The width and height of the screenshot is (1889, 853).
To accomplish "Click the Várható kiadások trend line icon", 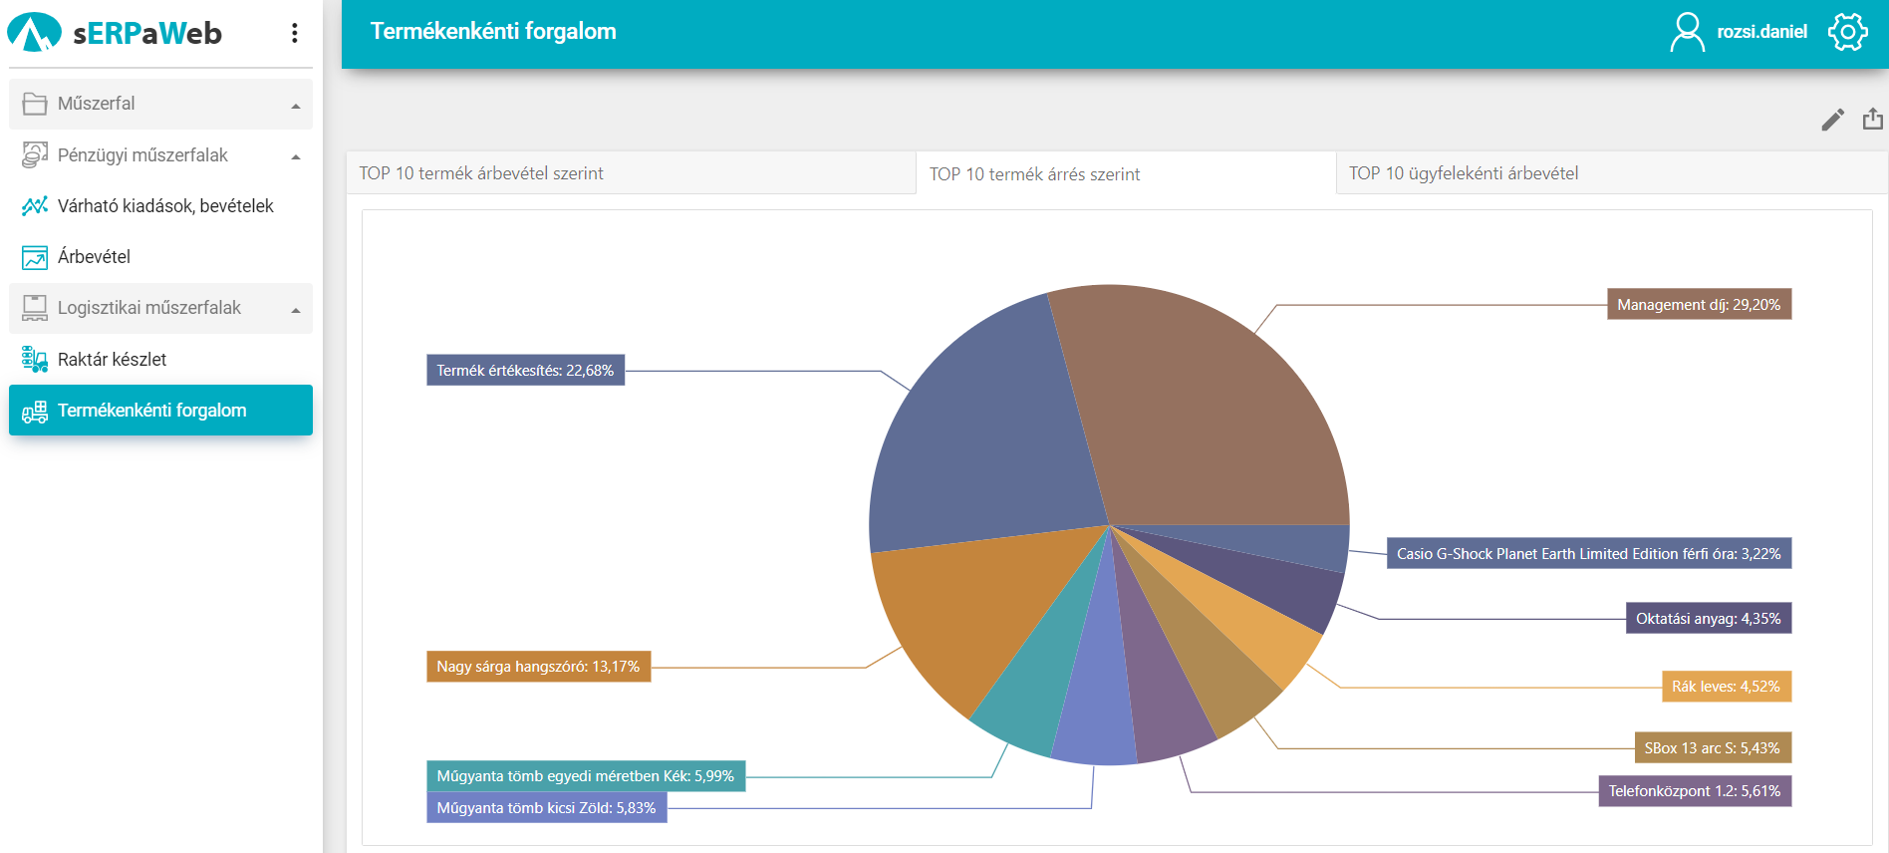I will pos(35,206).
